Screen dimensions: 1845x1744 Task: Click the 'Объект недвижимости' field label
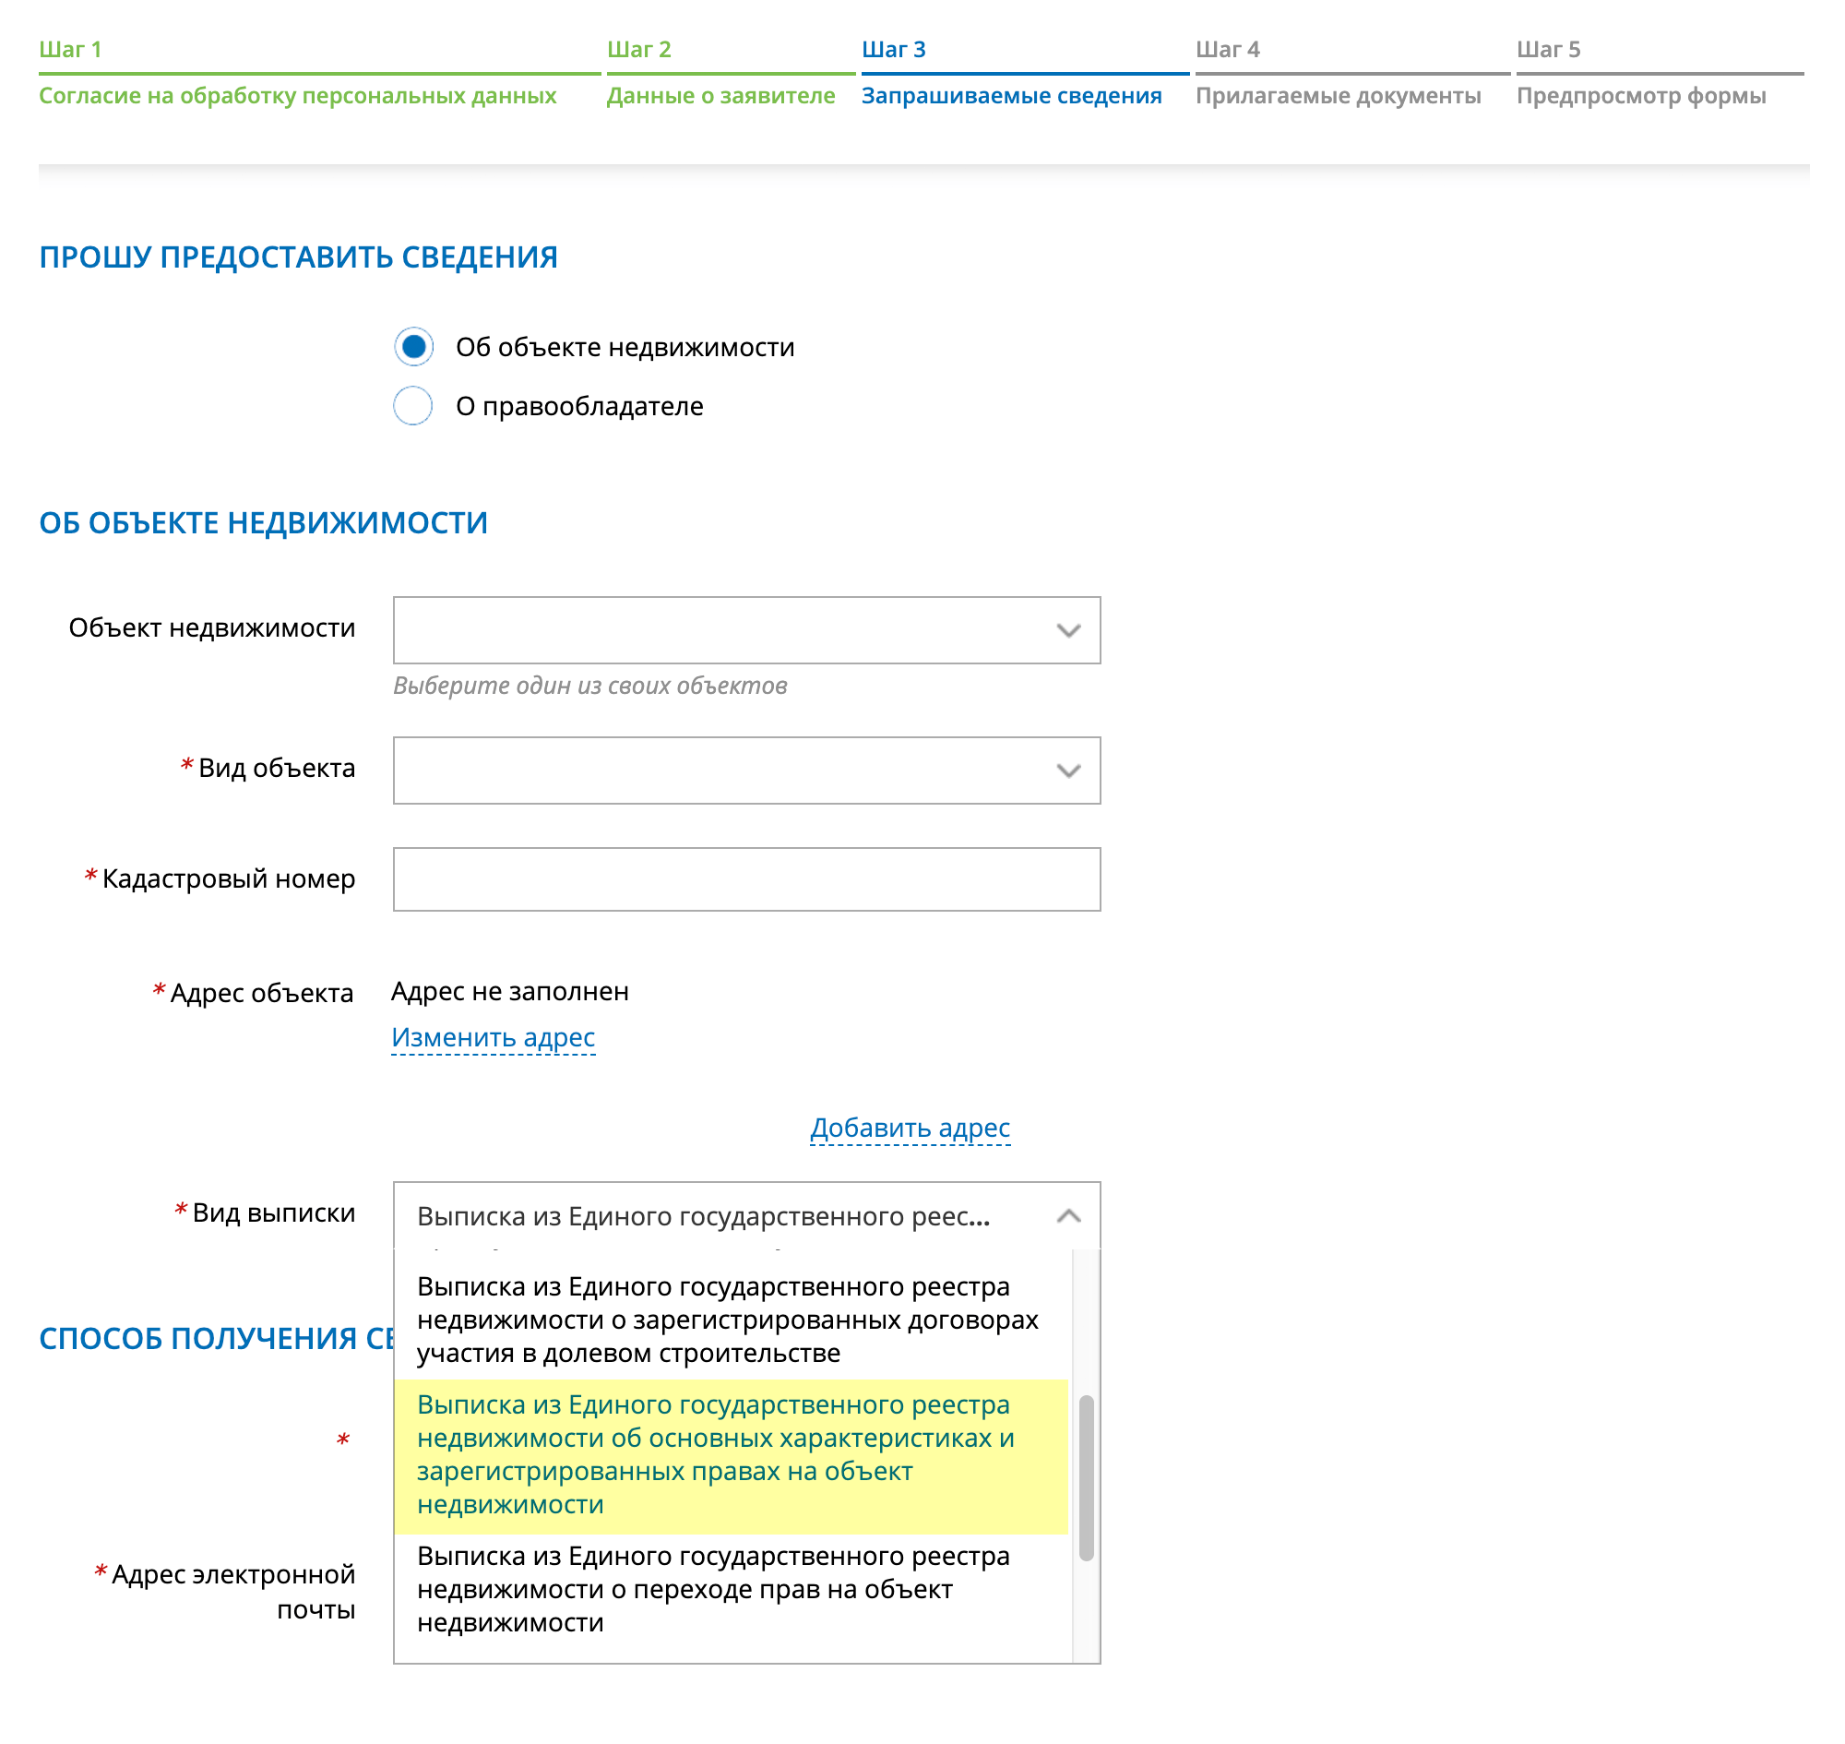(212, 627)
